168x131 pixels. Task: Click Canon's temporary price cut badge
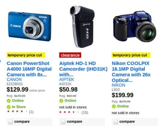(x=26, y=55)
